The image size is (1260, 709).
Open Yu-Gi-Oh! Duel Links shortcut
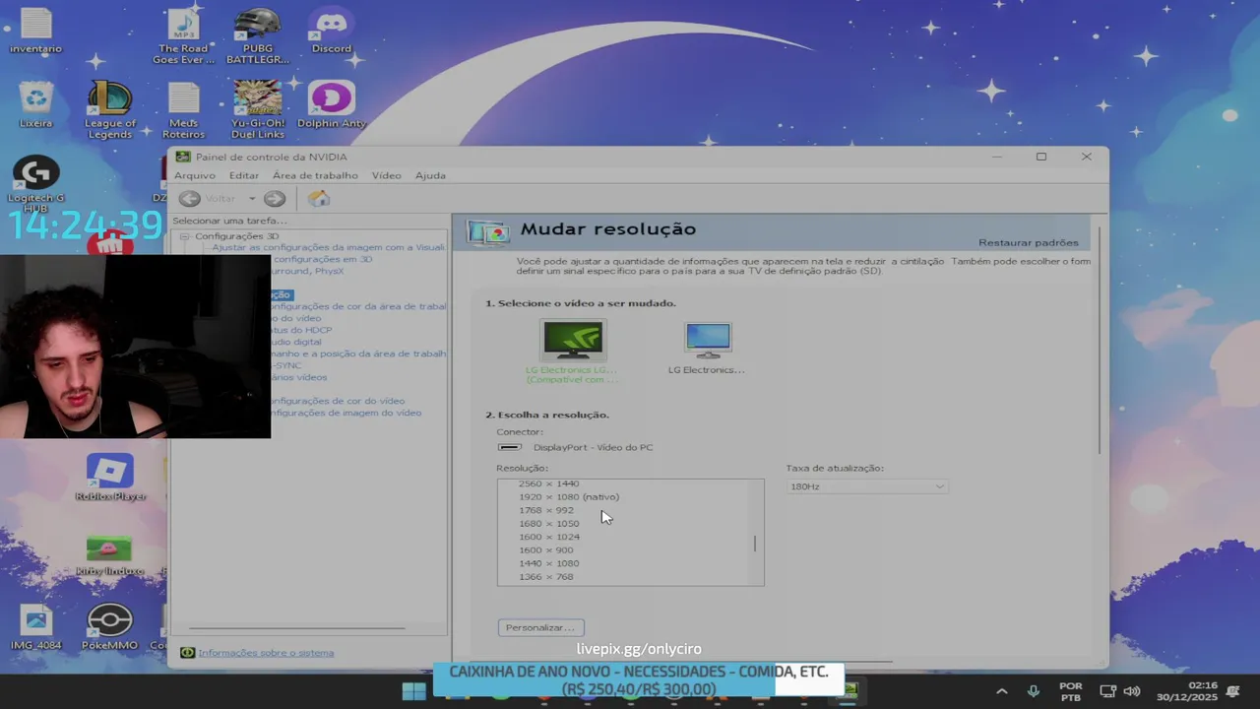tap(258, 110)
